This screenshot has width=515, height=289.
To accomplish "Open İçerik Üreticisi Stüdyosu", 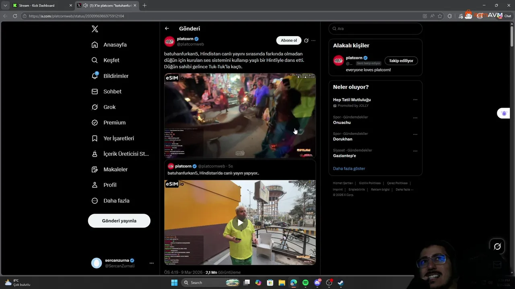I will pyautogui.click(x=120, y=154).
